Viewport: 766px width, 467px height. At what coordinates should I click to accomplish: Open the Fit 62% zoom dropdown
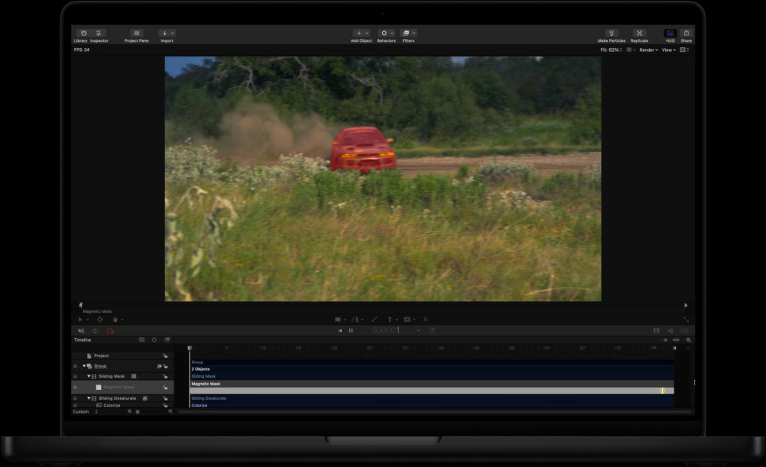pyautogui.click(x=612, y=50)
